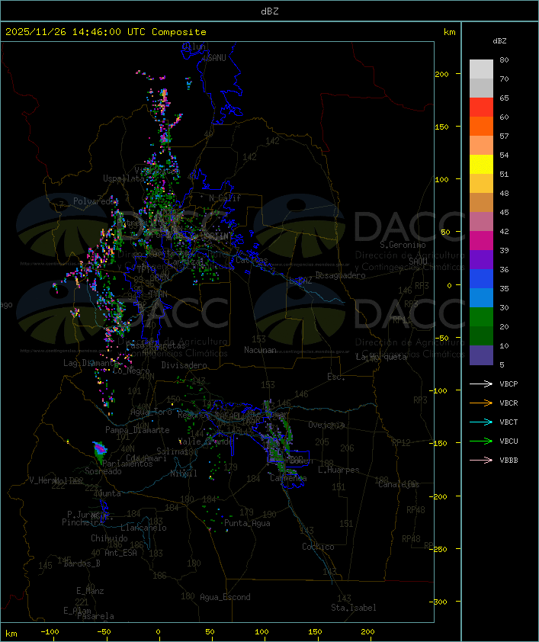The height and width of the screenshot is (642, 539).
Task: Select the red 60-65 dBZ legend swatch
Action: [481, 108]
